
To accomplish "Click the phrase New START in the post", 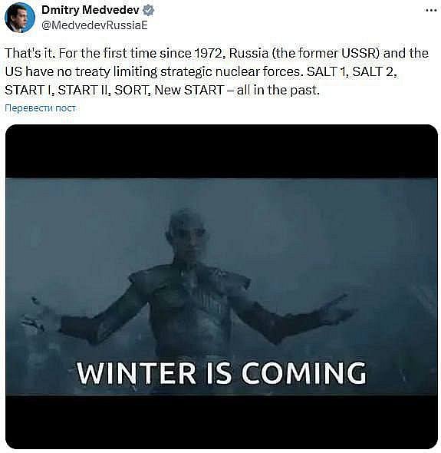I will (189, 90).
